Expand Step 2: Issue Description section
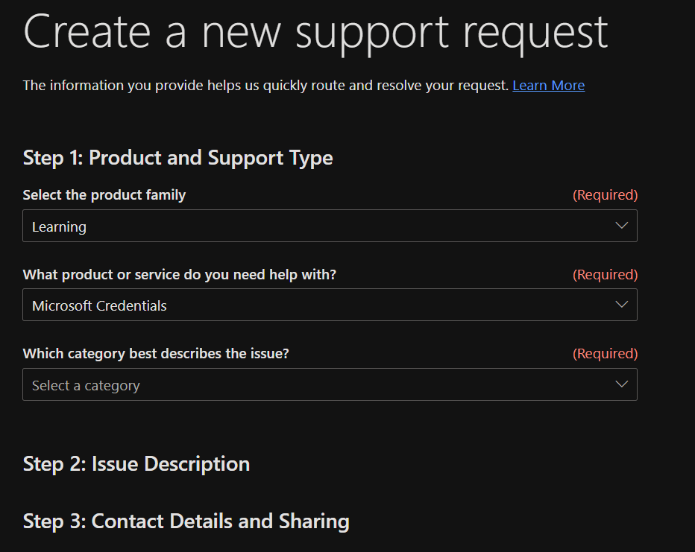Viewport: 695px width, 552px height. pyautogui.click(x=136, y=463)
